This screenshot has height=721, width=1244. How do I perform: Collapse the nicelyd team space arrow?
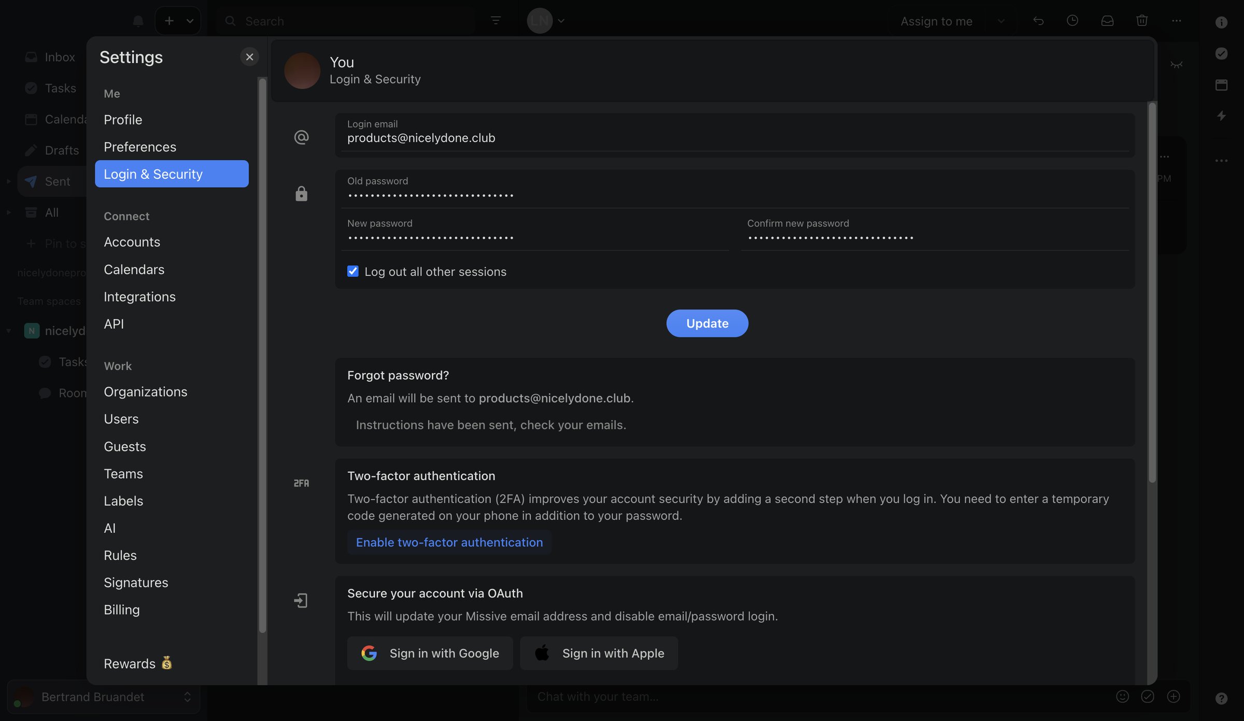8,331
